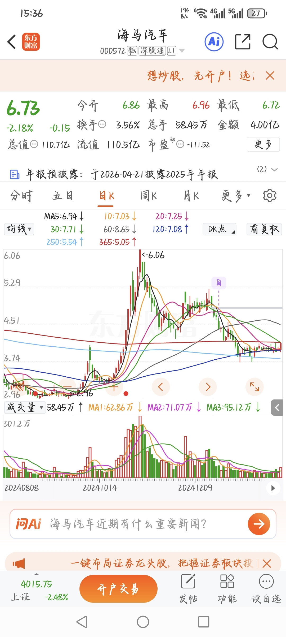Tap the 120:7.08 moving average value
Screen dimensions: 286x637
171,229
